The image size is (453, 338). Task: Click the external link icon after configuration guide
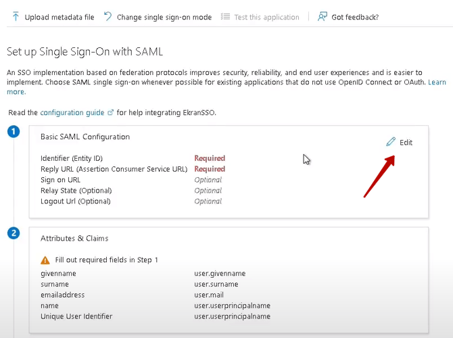click(111, 112)
